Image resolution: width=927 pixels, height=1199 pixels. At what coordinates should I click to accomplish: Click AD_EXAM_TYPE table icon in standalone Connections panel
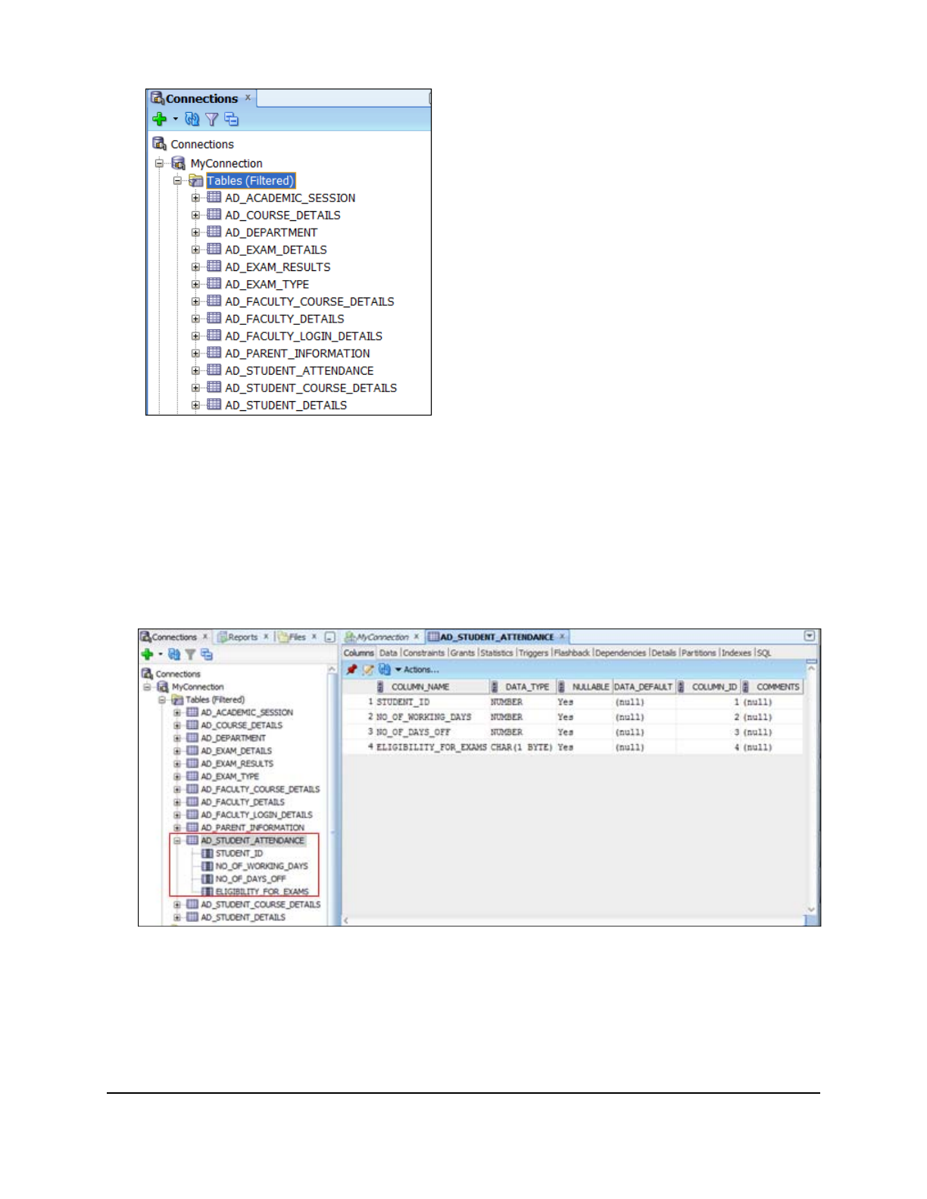tap(214, 284)
